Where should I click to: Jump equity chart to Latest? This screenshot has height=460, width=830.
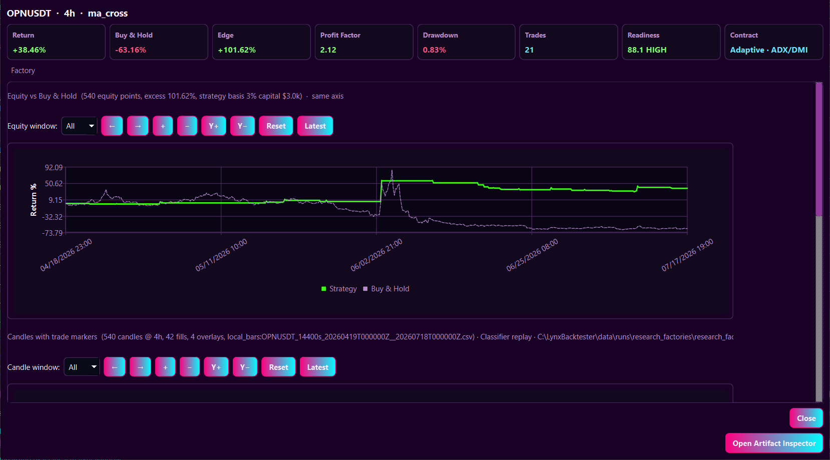click(x=315, y=126)
